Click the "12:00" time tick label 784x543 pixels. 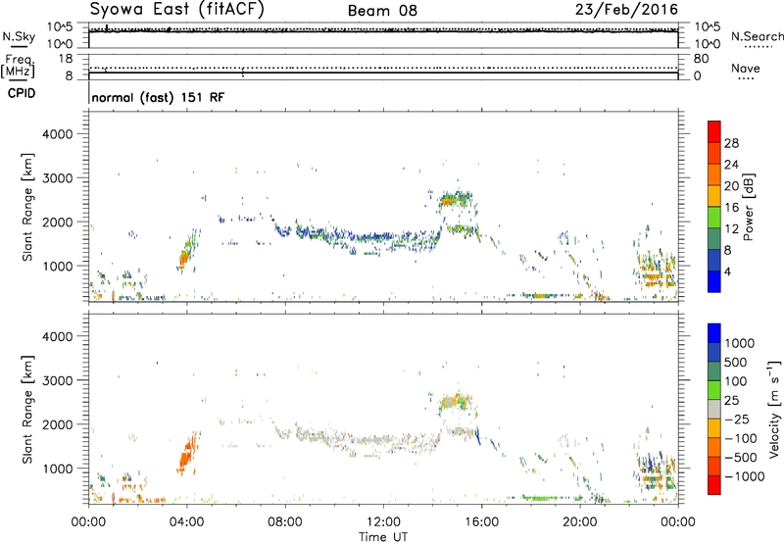click(383, 522)
